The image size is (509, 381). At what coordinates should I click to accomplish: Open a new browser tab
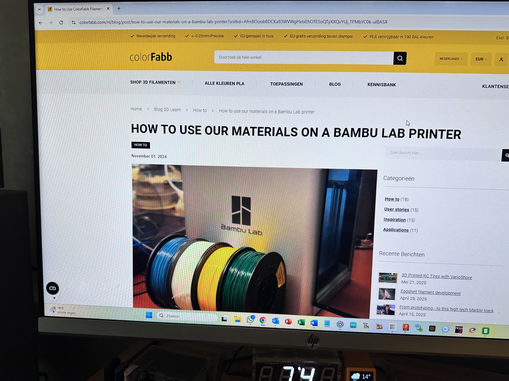(x=119, y=8)
